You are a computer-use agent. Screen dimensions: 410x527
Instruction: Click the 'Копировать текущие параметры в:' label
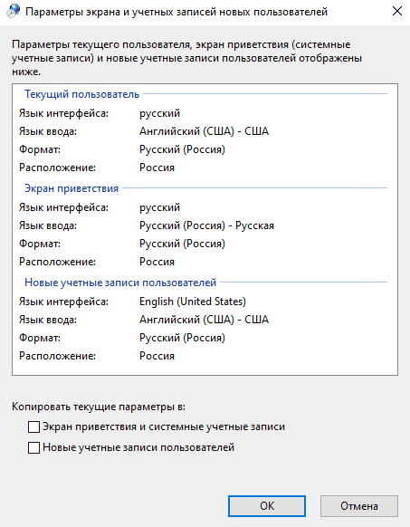99,407
